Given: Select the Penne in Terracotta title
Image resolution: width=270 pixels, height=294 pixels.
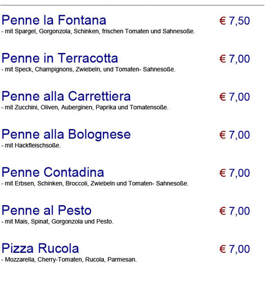Looking at the screenshot, I should [60, 58].
